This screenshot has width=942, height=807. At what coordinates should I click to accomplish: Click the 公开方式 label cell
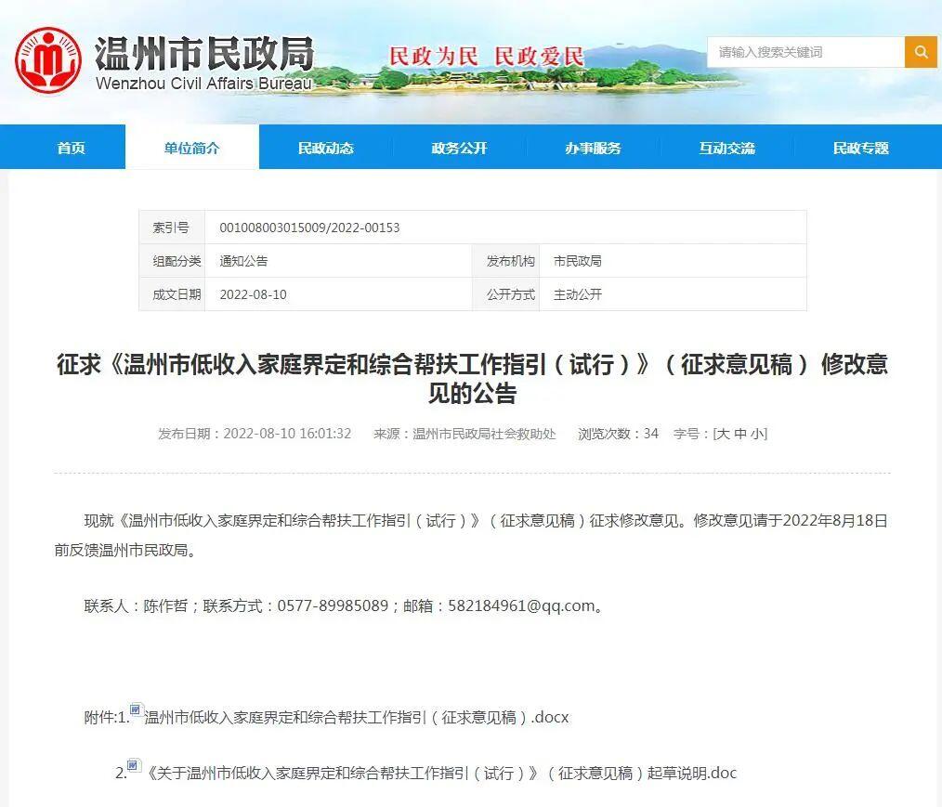506,294
